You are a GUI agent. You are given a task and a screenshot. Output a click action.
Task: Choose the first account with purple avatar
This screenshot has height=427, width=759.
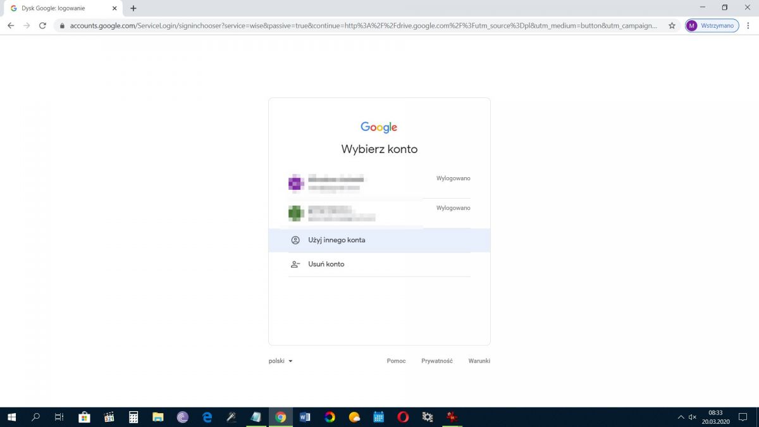click(x=379, y=183)
